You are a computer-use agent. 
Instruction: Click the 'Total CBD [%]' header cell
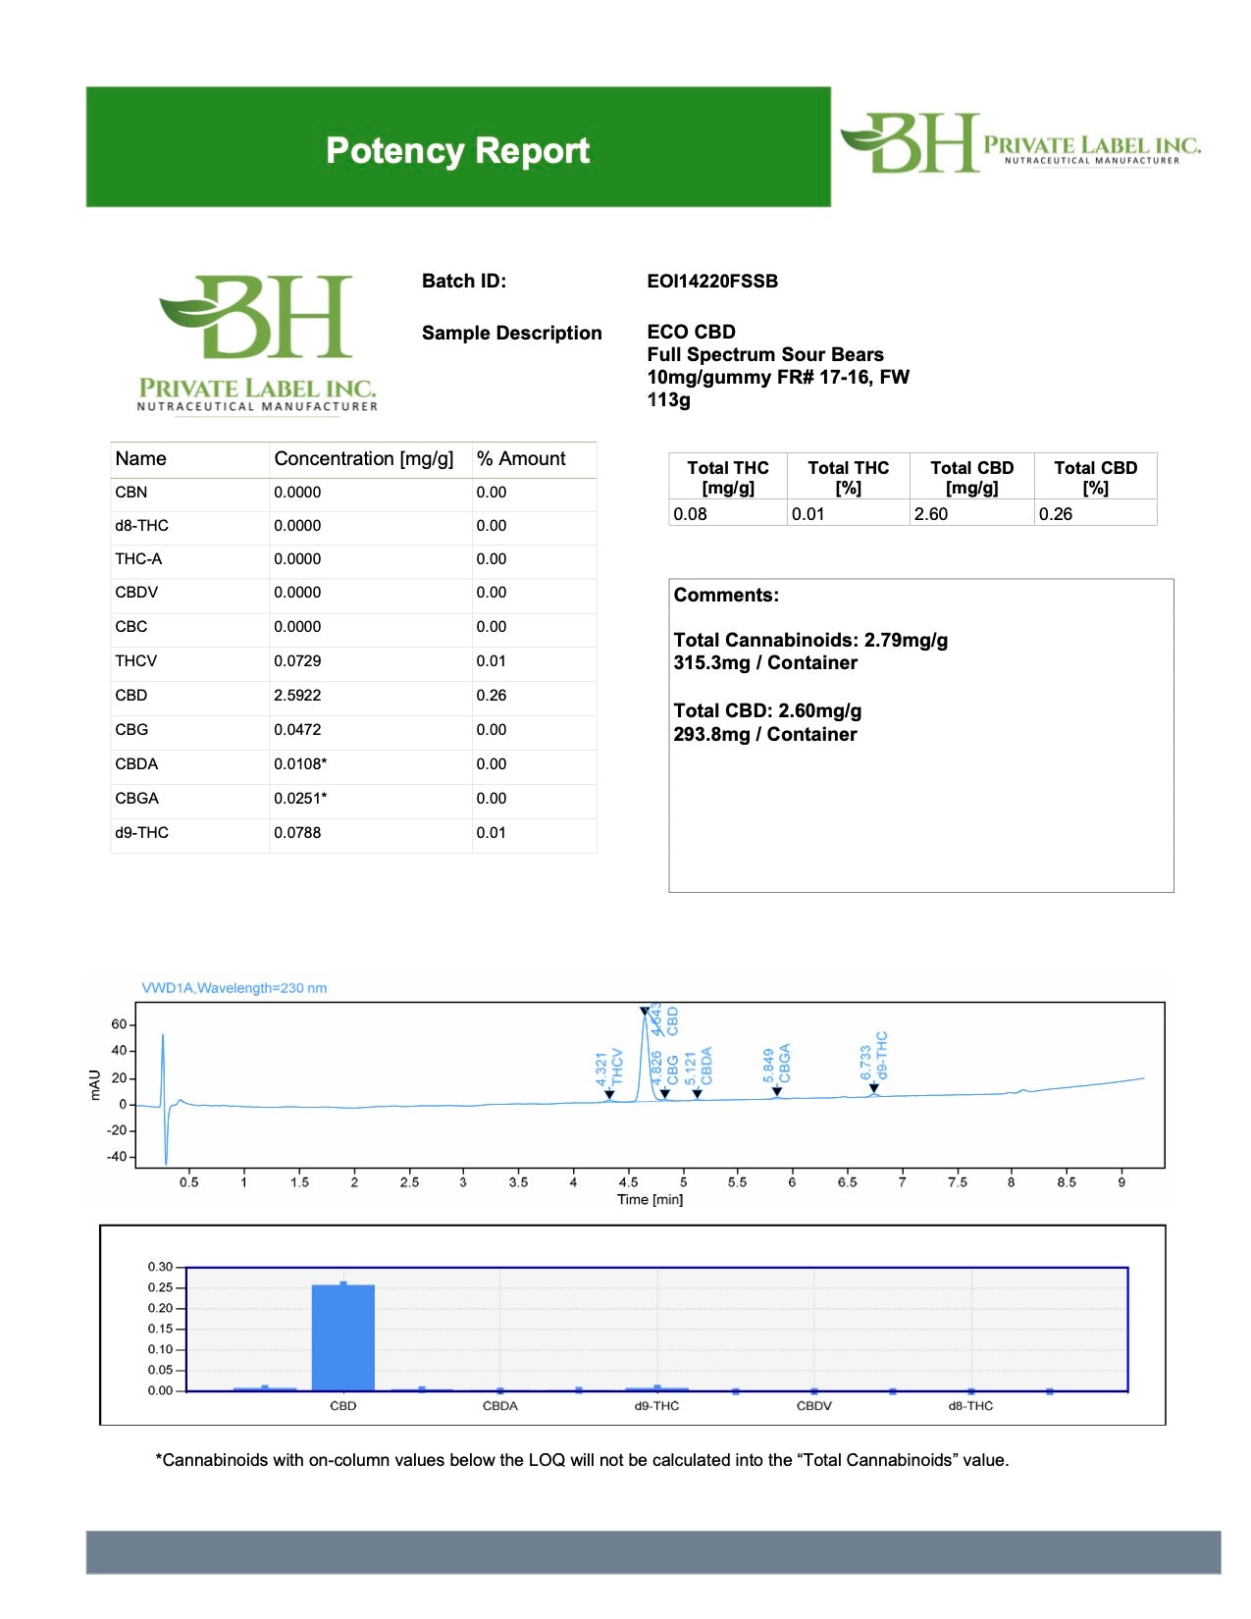pos(1096,477)
